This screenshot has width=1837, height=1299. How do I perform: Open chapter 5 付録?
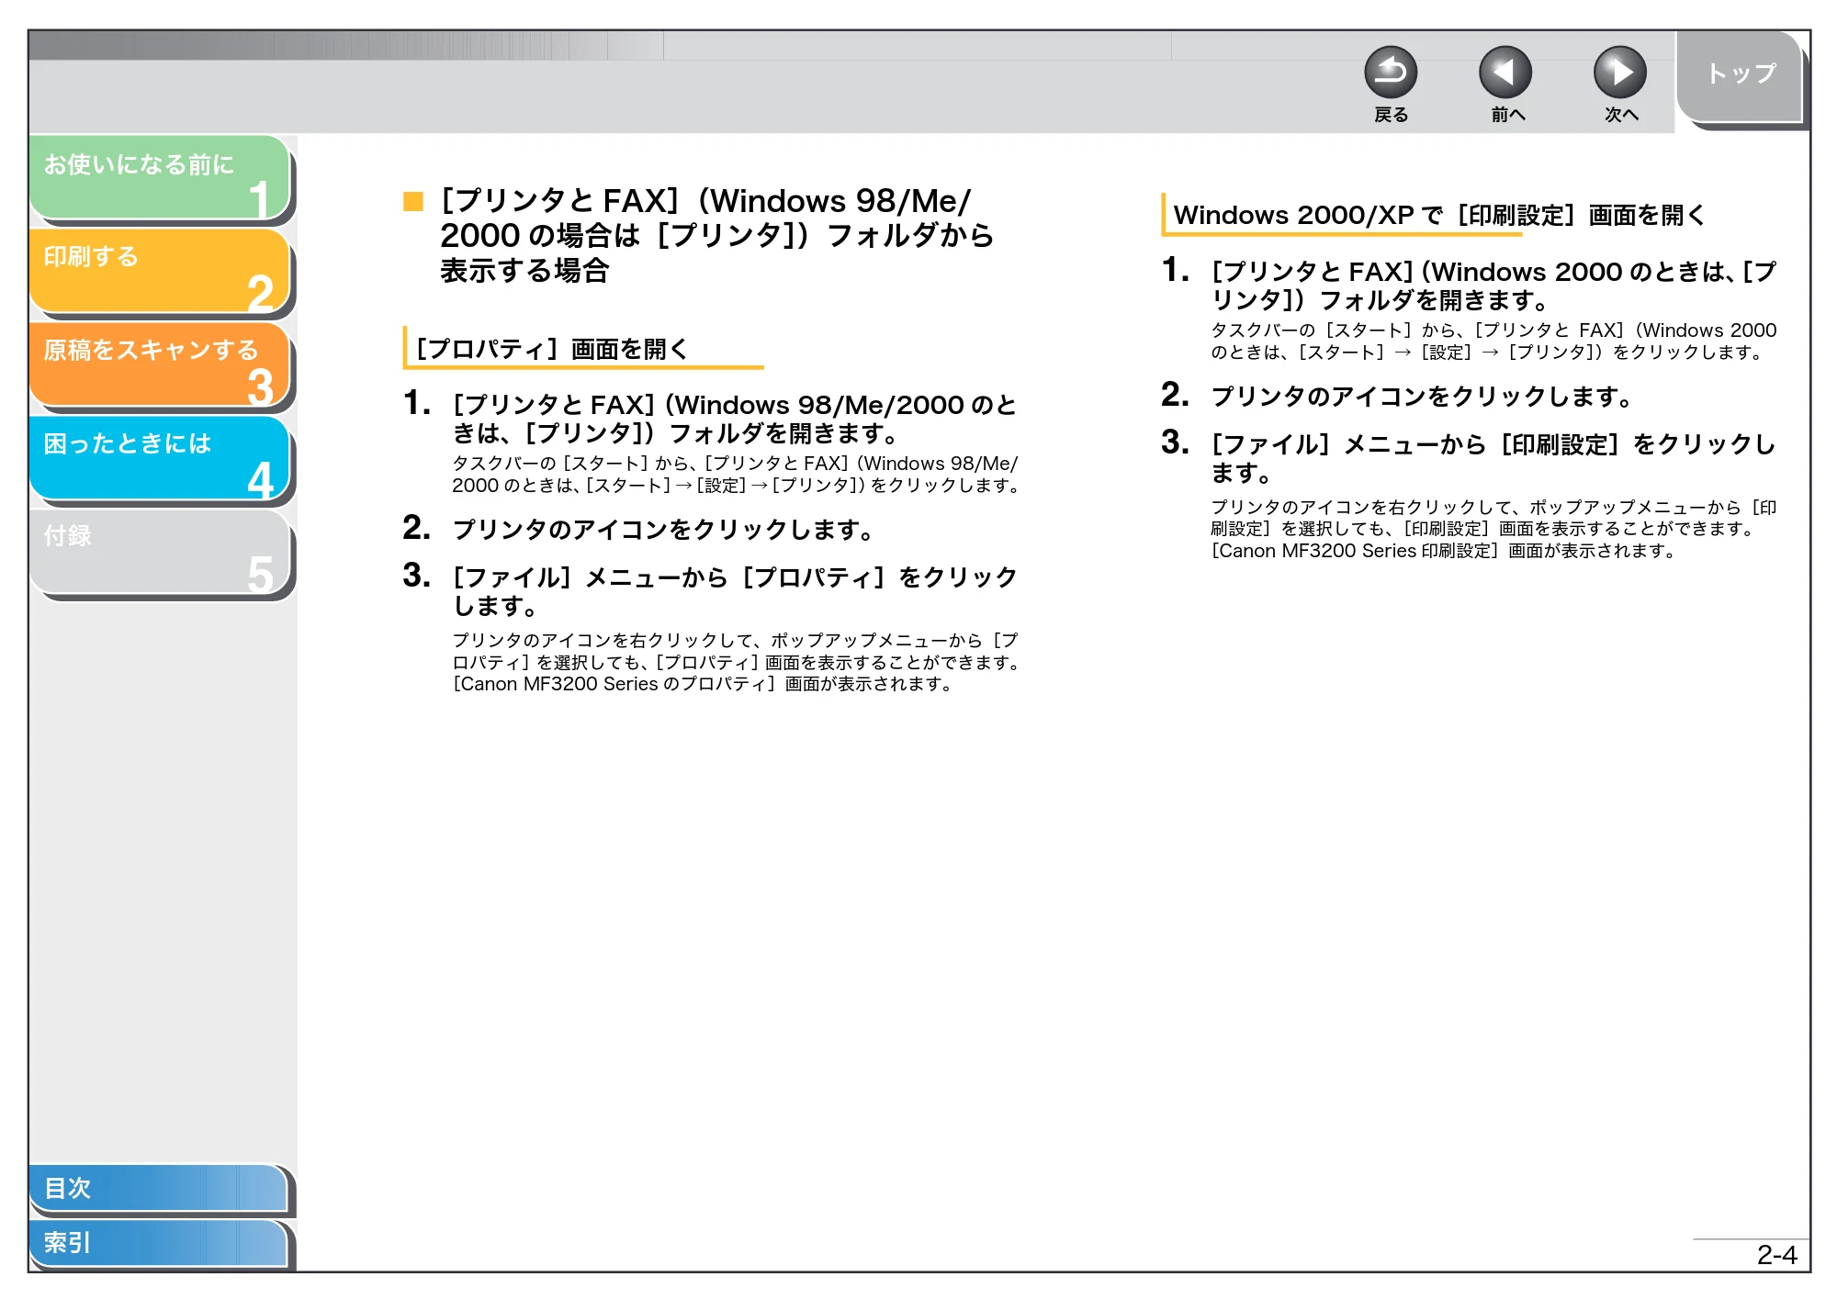pyautogui.click(x=160, y=553)
